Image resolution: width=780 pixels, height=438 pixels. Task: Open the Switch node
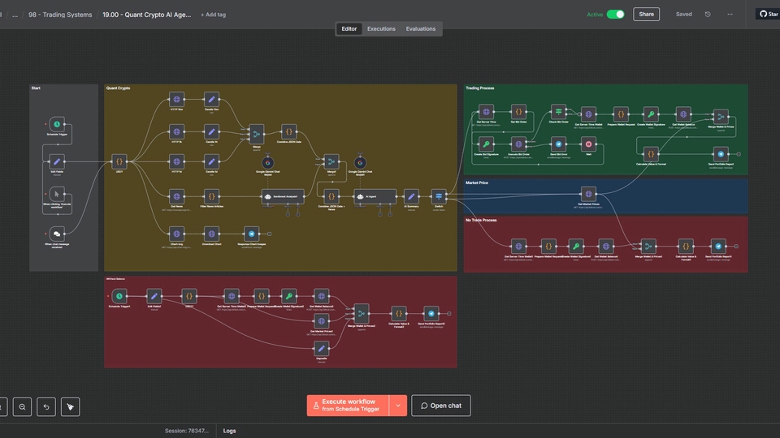tap(439, 196)
